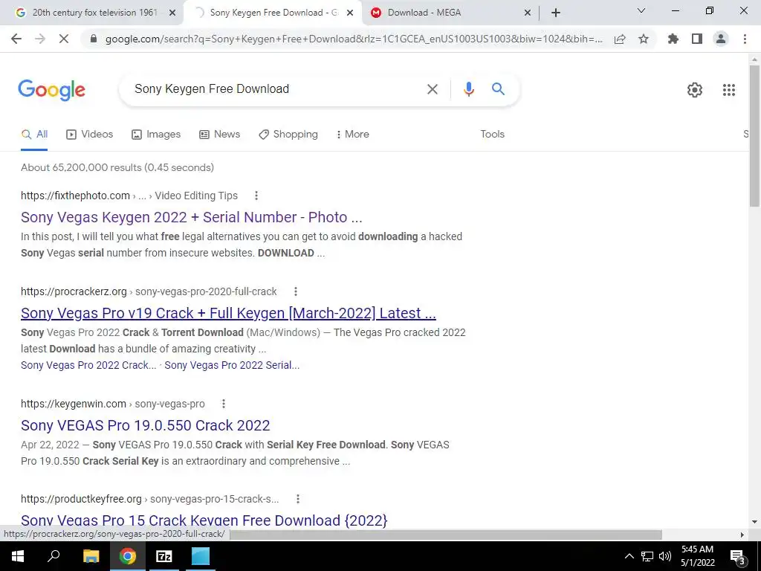The width and height of the screenshot is (761, 571).
Task: Open File Explorer from the taskbar
Action: coord(91,556)
